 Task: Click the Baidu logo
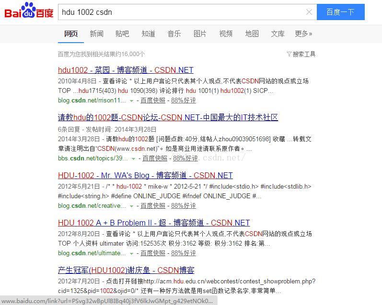point(29,11)
